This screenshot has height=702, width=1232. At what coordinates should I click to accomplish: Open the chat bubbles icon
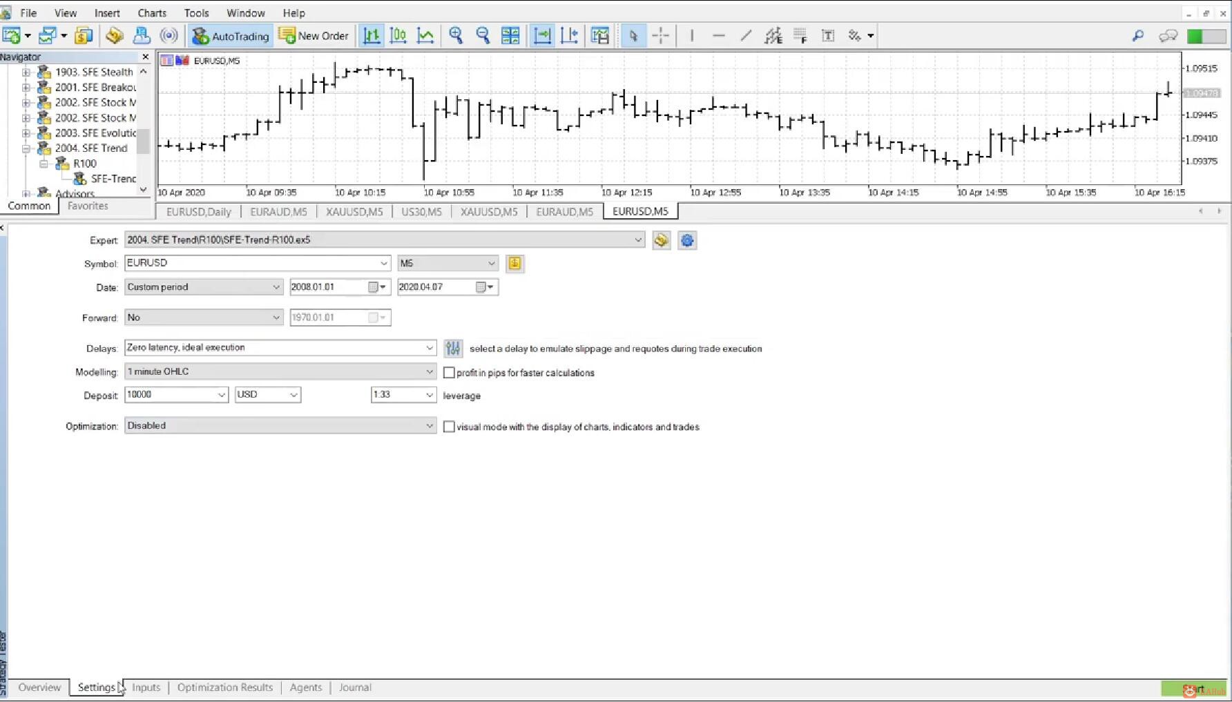1168,36
